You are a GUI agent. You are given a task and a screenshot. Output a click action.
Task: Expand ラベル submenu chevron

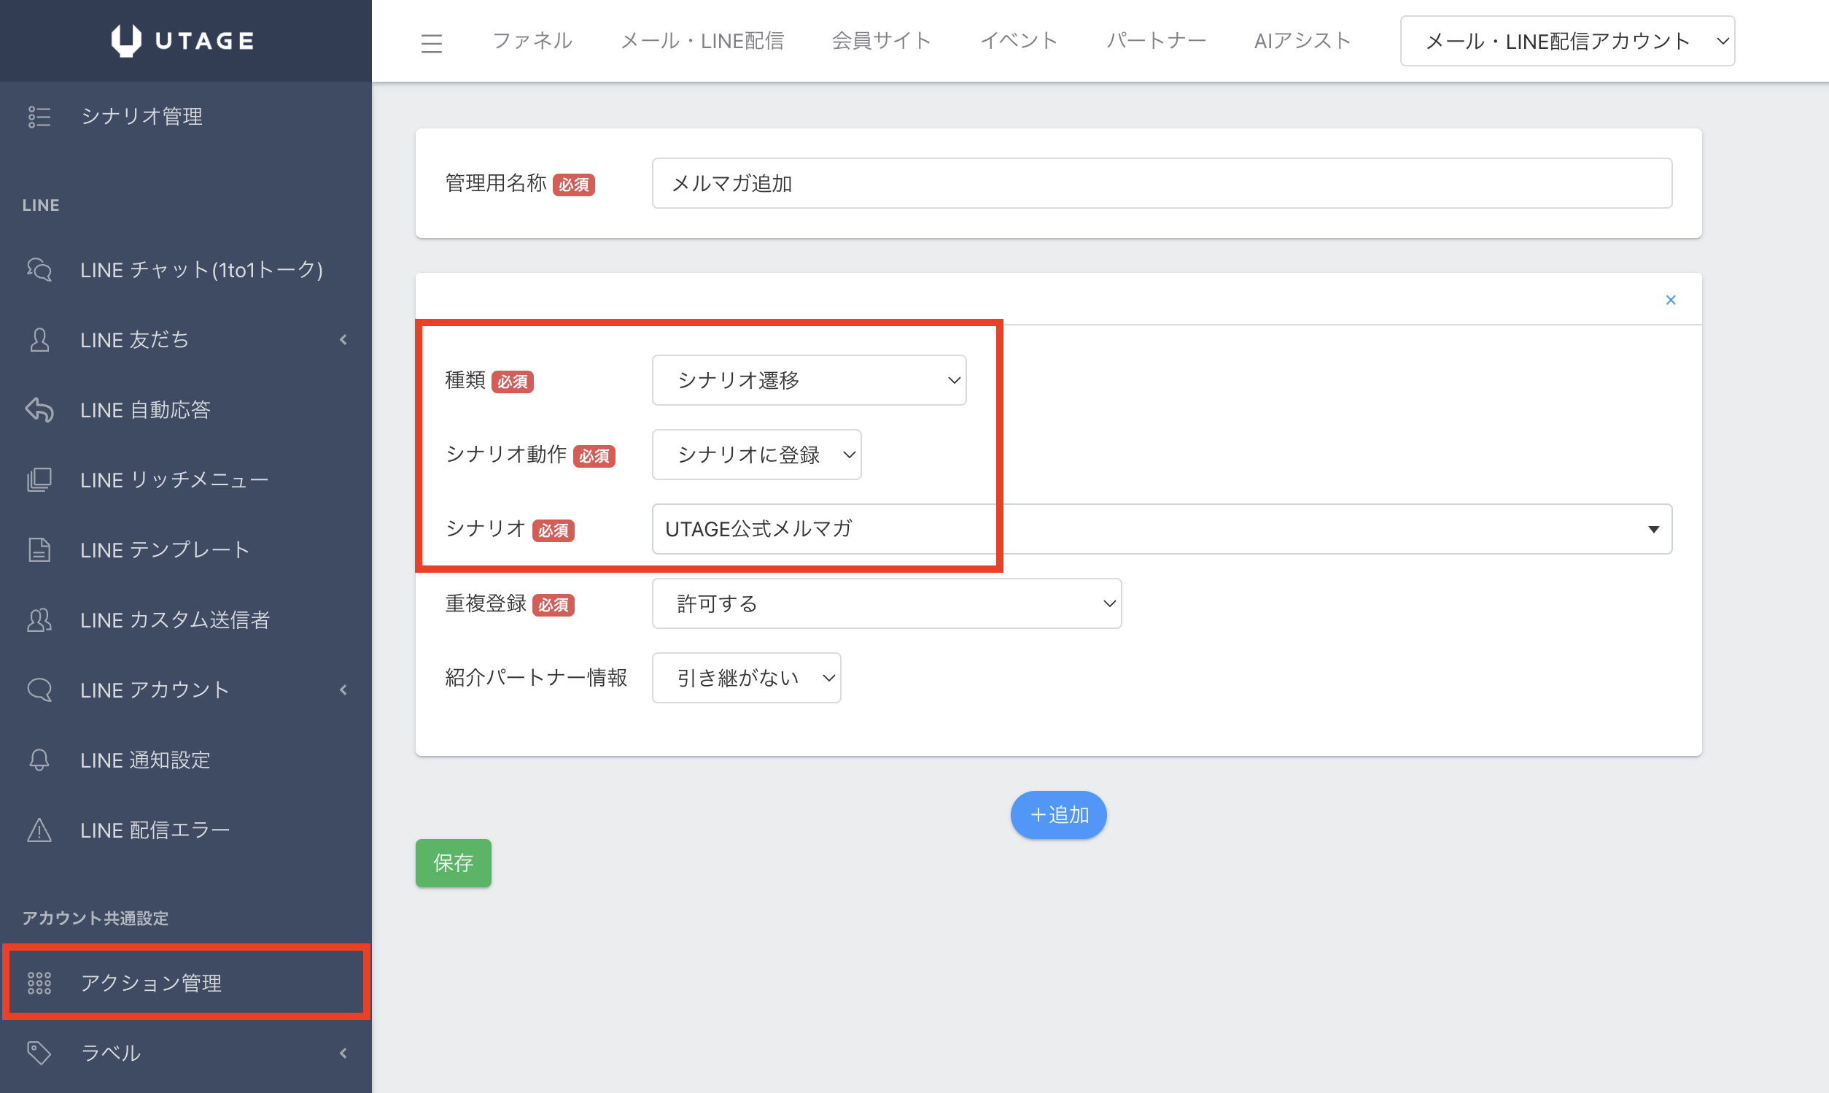(x=343, y=1052)
